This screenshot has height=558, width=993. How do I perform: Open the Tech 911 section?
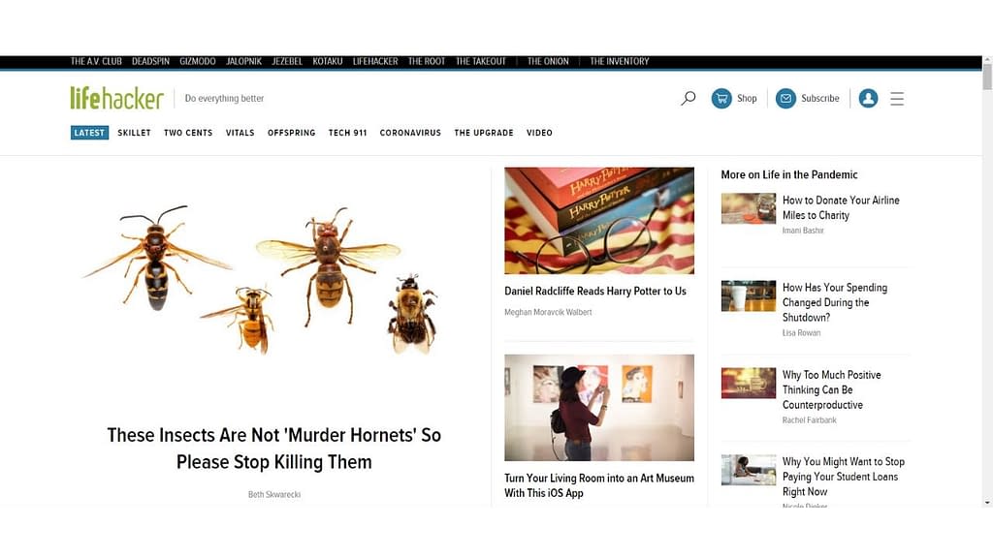click(x=348, y=133)
